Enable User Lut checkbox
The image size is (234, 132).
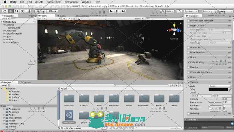[188, 67]
